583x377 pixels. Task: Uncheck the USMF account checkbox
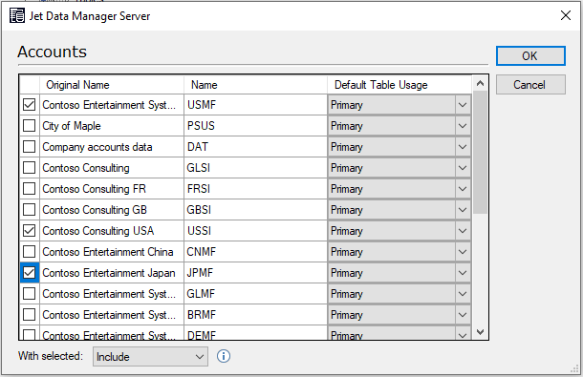pyautogui.click(x=29, y=105)
